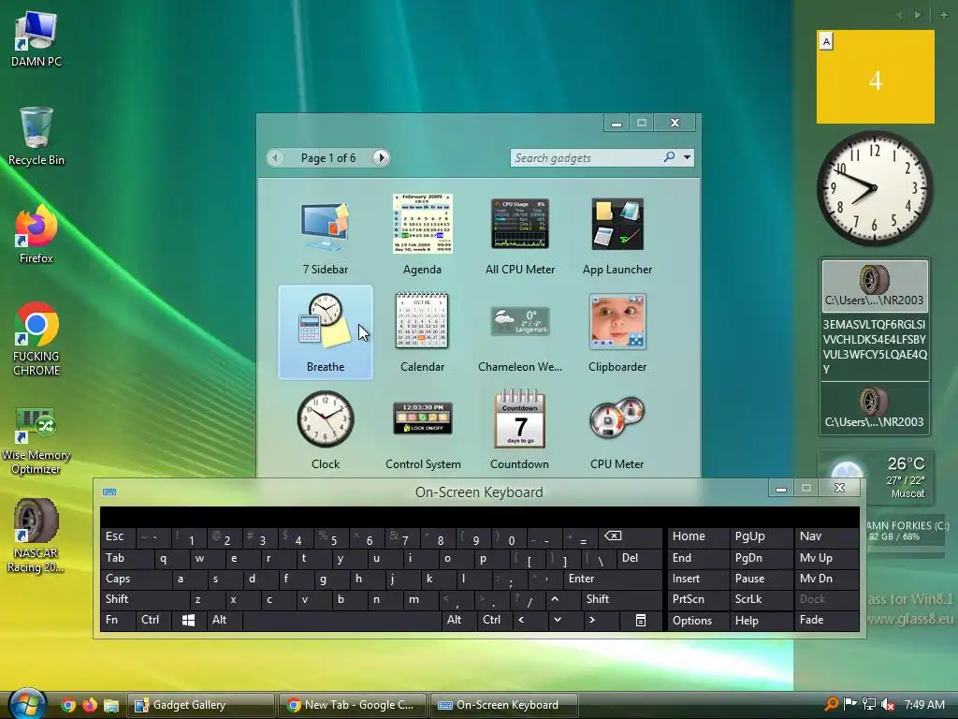Screen dimensions: 958x719
Task: Go to the next gadget page
Action: 382,157
